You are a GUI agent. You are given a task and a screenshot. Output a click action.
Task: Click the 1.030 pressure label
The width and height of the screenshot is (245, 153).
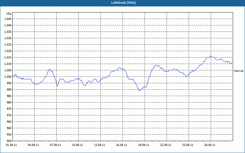coord(8,38)
